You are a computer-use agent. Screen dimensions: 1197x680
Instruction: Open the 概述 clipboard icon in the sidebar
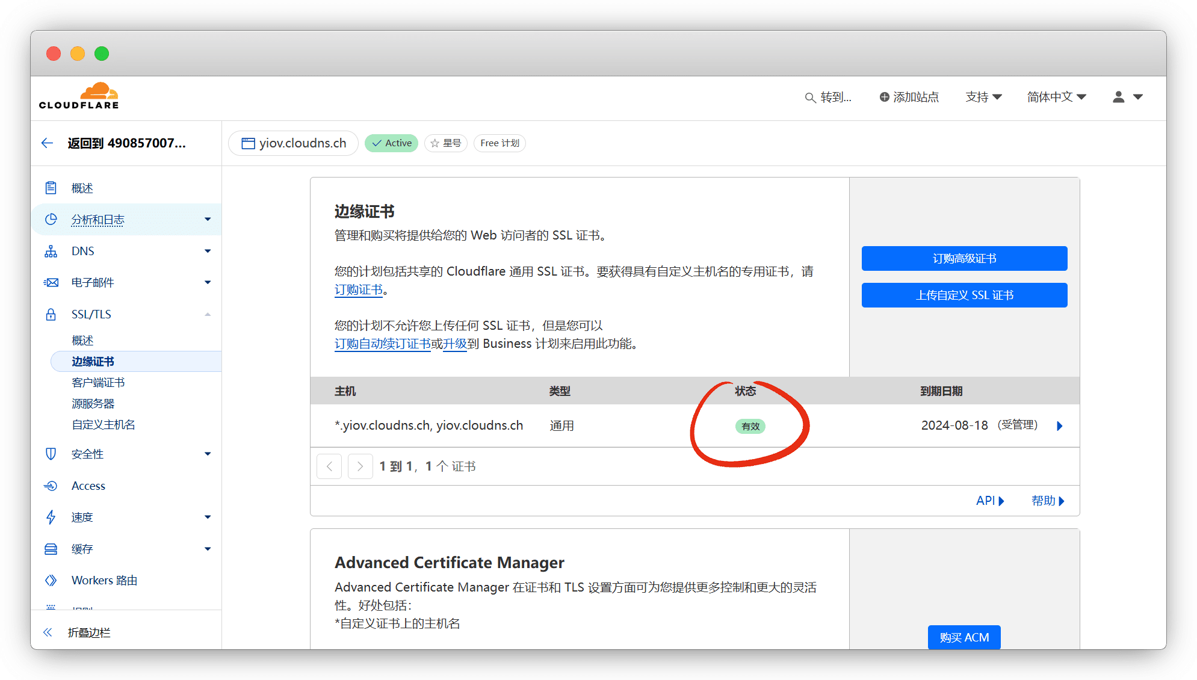[51, 188]
